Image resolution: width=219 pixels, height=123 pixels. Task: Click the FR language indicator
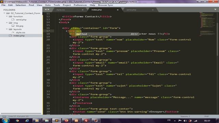point(169,120)
